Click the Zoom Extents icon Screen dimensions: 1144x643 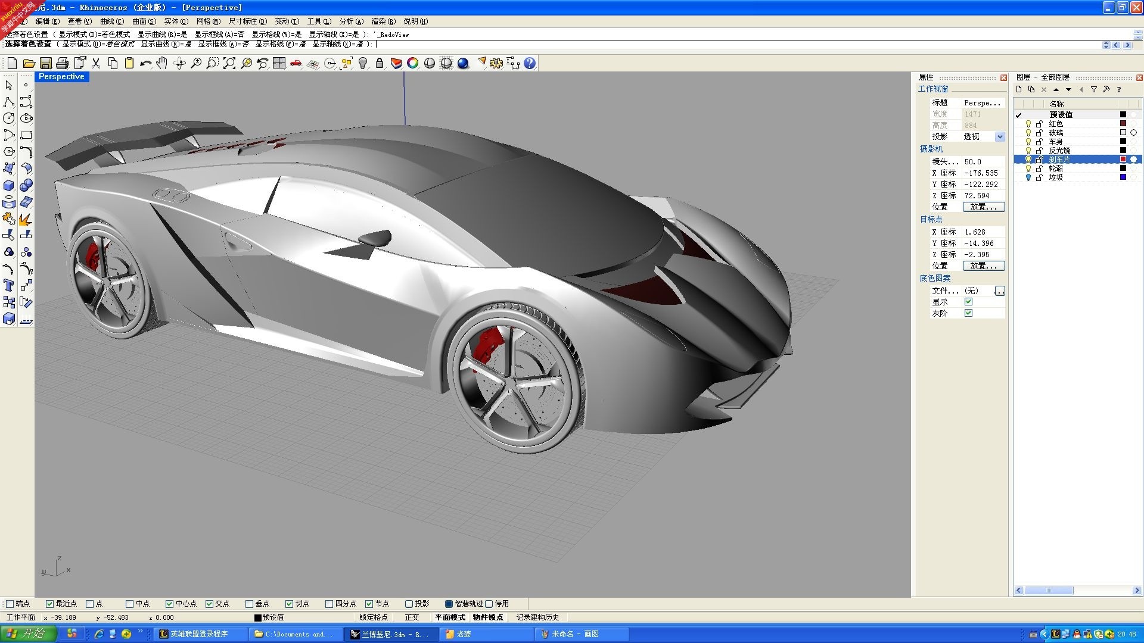pyautogui.click(x=229, y=63)
